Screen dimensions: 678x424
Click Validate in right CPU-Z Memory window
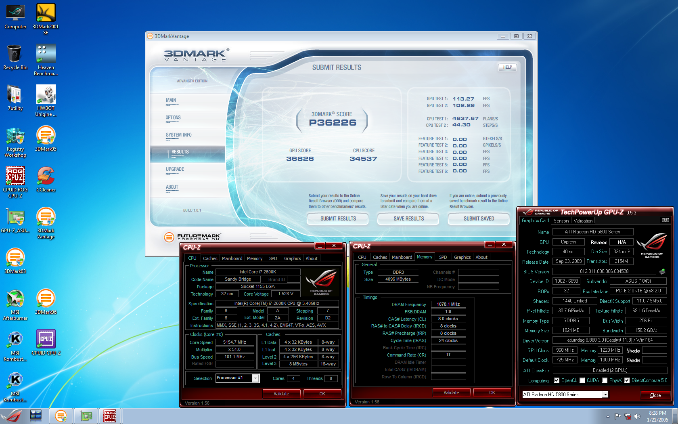pos(451,393)
